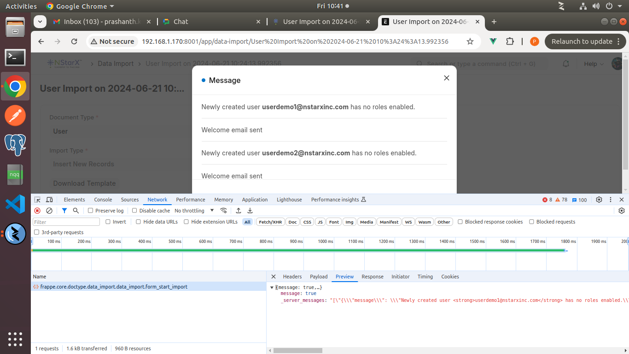This screenshot has height=354, width=629.
Task: Switch to the Console tab
Action: click(x=103, y=200)
